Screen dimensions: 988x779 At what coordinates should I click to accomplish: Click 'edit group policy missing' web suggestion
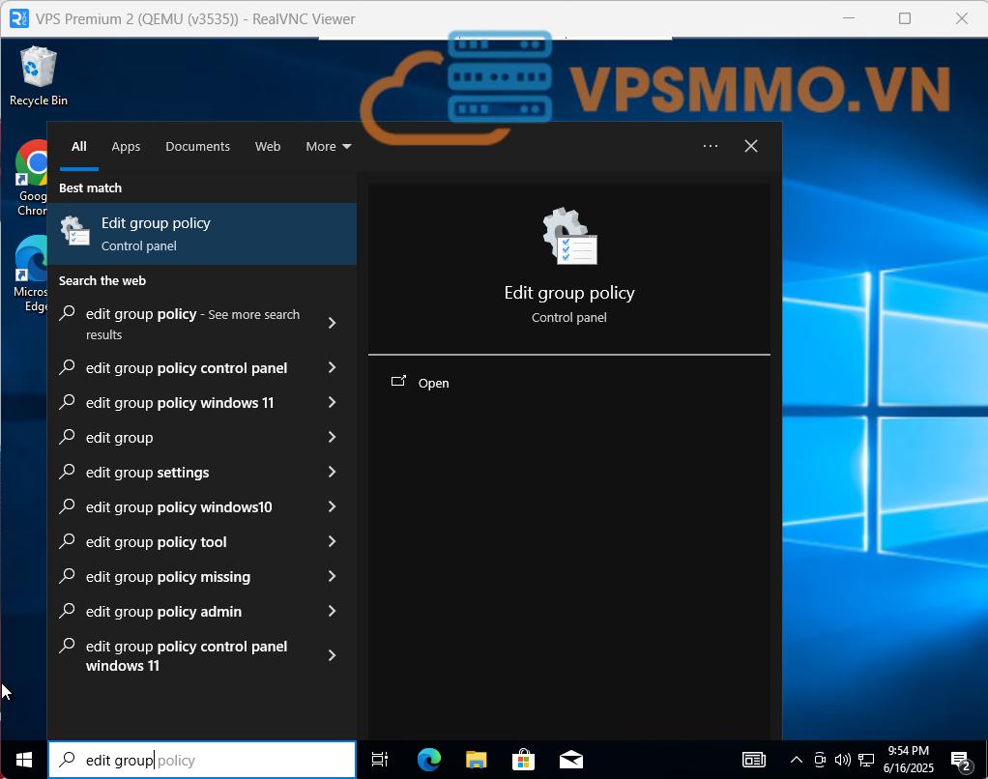168,577
